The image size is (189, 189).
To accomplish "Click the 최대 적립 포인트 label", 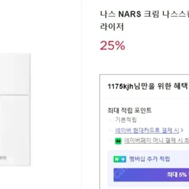I will pos(130,110).
